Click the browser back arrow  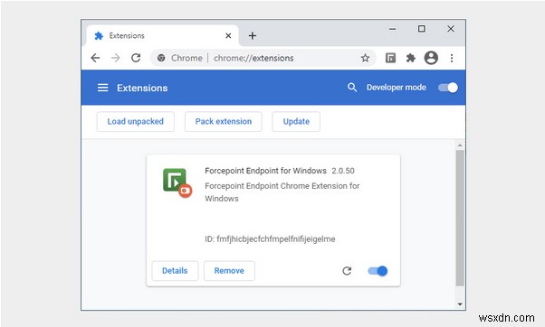pos(95,58)
